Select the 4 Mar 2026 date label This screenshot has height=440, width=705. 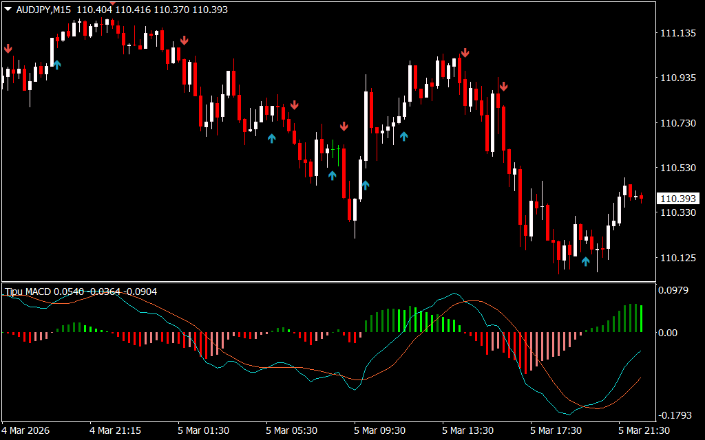point(25,430)
